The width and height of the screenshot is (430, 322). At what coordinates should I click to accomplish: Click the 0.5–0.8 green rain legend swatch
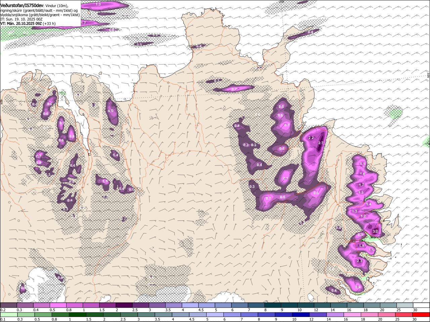[43, 315]
